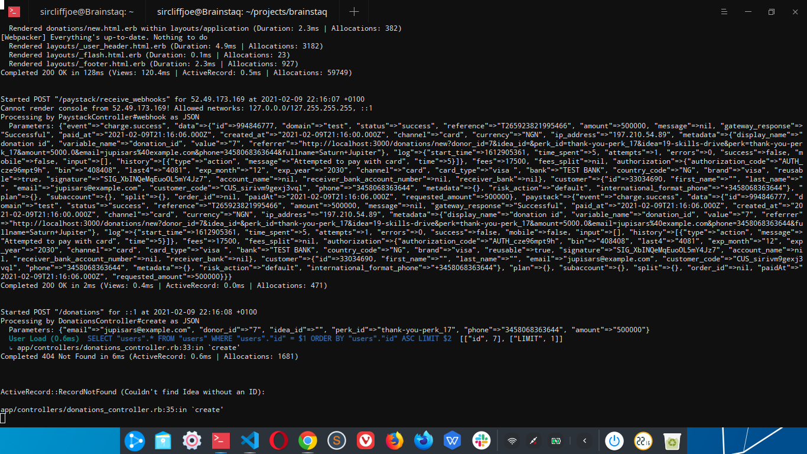This screenshot has width=807, height=454.
Task: Select the Terminal icon in the taskbar
Action: click(x=220, y=440)
